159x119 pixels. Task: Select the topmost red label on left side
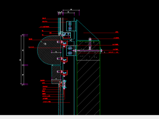44,18
